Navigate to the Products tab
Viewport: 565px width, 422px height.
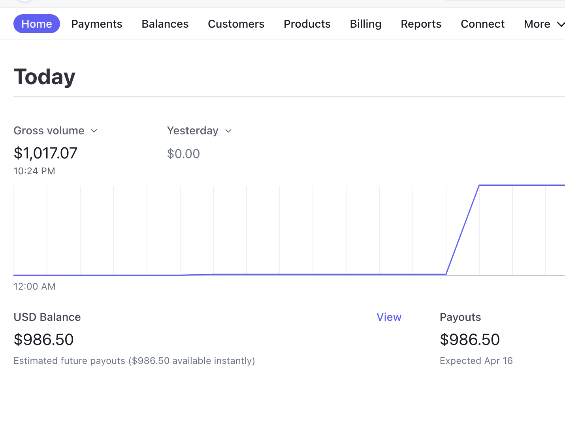[307, 24]
